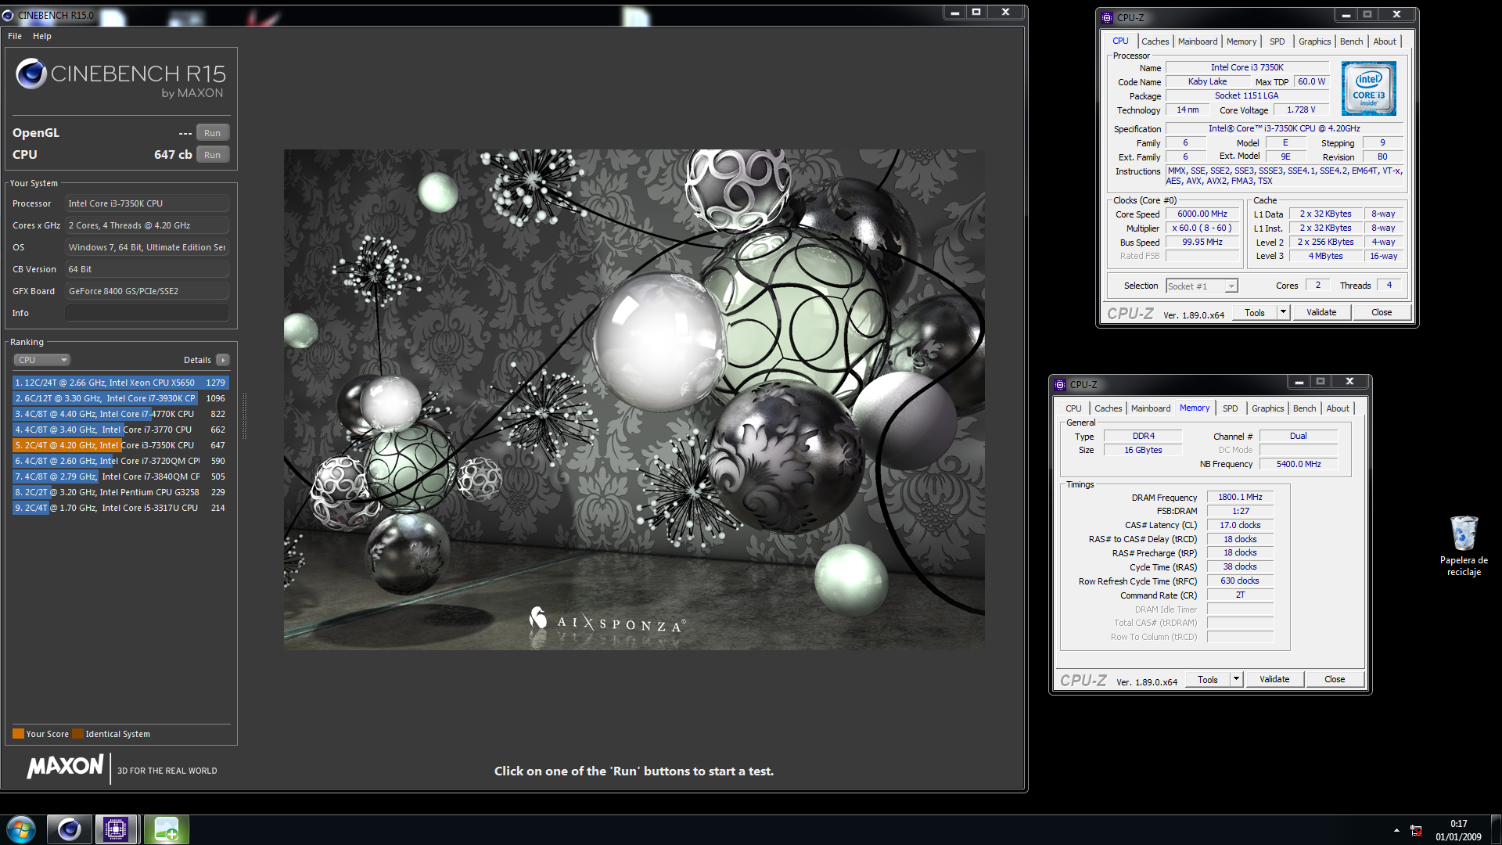Click Show desktop strip at taskbar end
Image resolution: width=1502 pixels, height=845 pixels.
(1496, 829)
